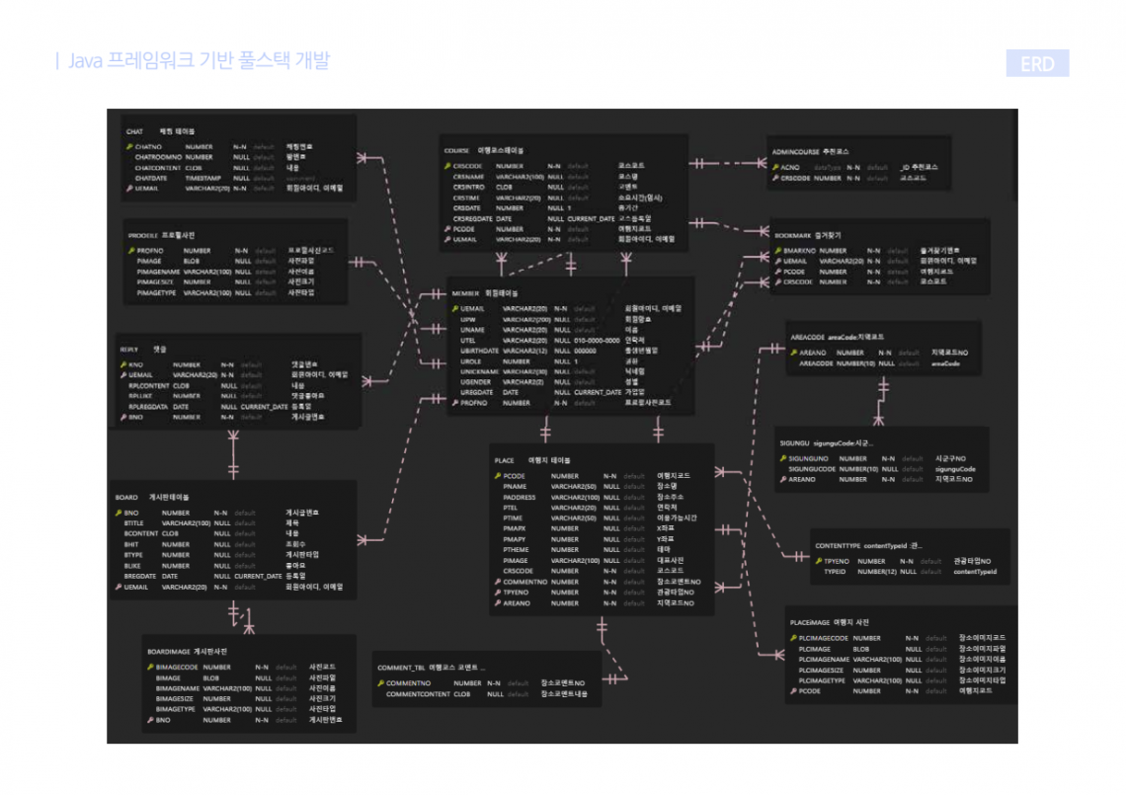
Task: Select the COURSE 여행코스테이블 header
Action: click(x=483, y=151)
